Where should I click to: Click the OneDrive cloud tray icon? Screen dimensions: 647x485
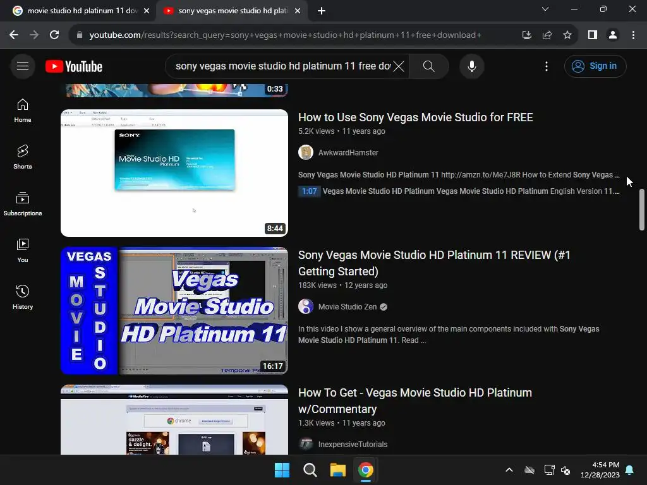coord(529,470)
